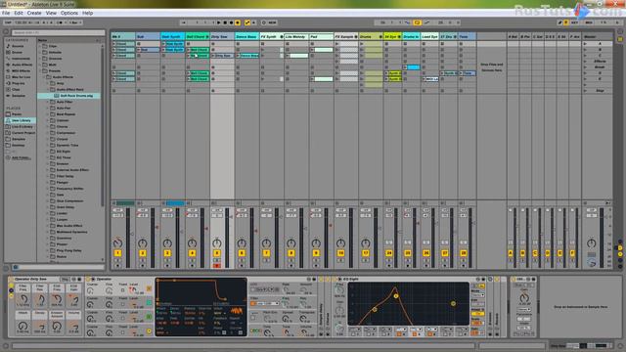Image resolution: width=626 pixels, height=352 pixels.
Task: Click the Arrangement Record button
Action: pyautogui.click(x=231, y=22)
